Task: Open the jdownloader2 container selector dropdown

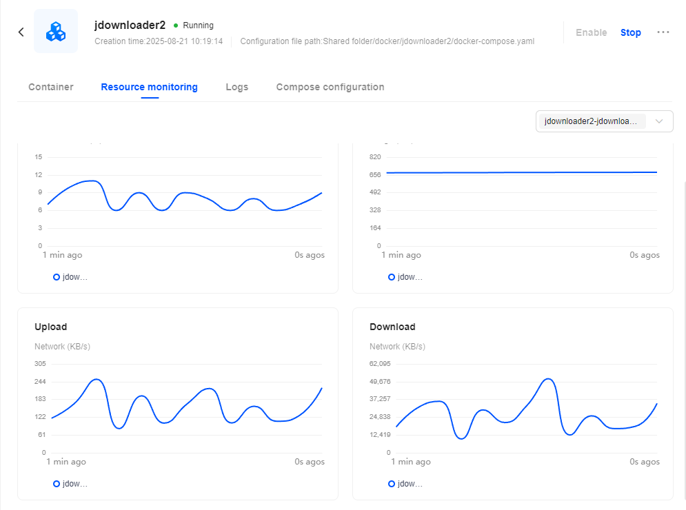Action: (x=604, y=121)
